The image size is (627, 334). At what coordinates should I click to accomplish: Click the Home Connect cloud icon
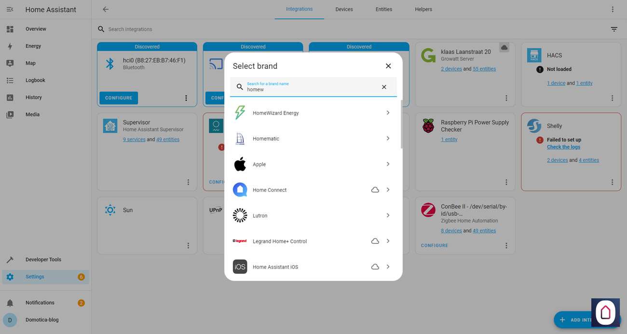click(375, 190)
